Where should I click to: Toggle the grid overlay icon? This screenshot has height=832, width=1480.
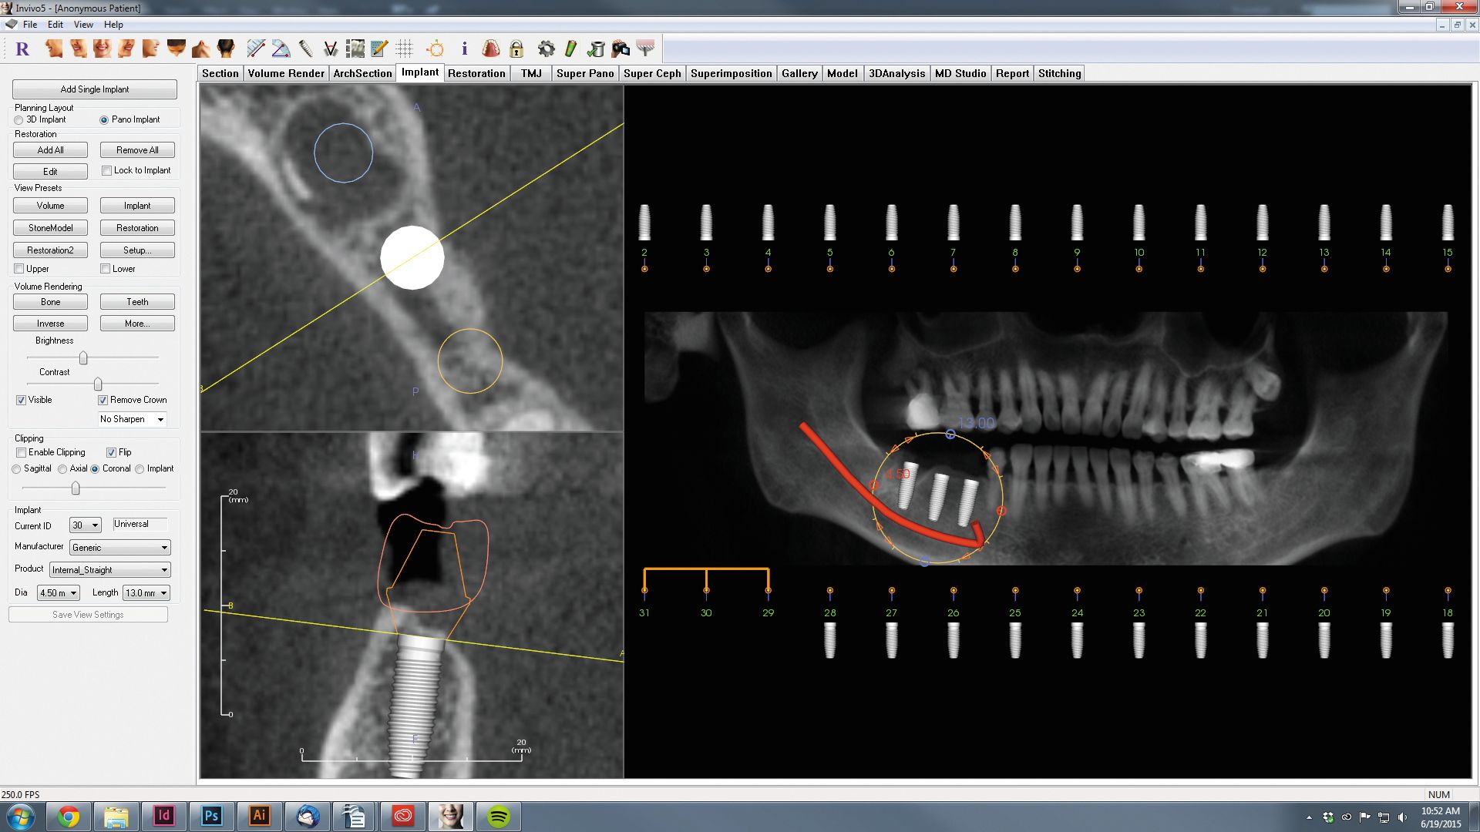pyautogui.click(x=404, y=49)
